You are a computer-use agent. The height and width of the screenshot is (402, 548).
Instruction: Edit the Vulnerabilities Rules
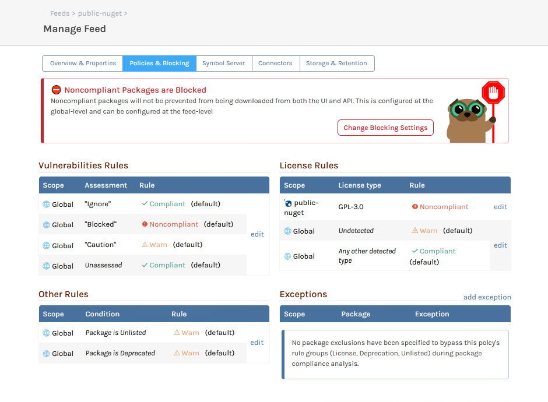pos(257,234)
